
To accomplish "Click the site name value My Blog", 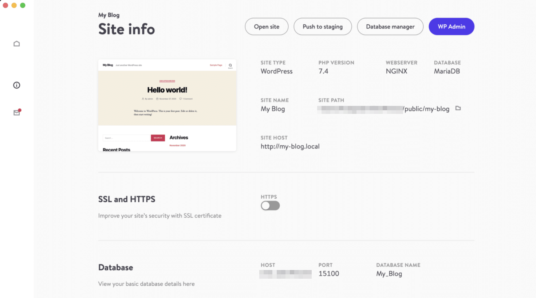I will (273, 109).
